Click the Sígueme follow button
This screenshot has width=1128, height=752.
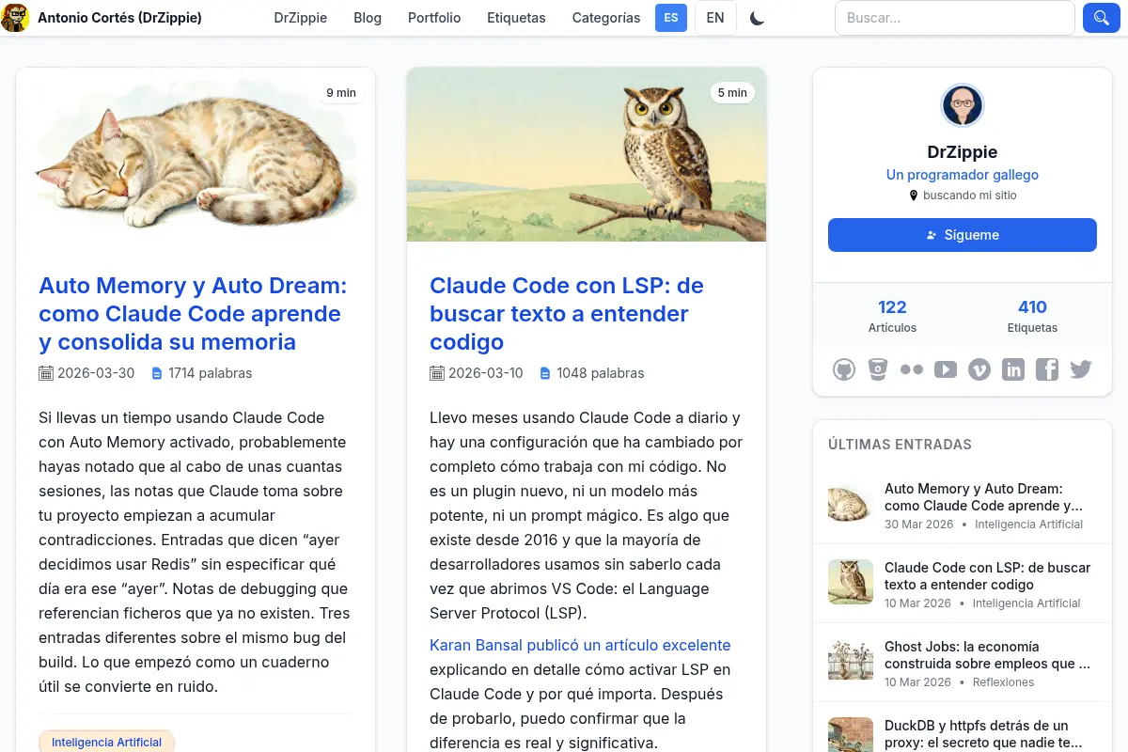click(963, 235)
